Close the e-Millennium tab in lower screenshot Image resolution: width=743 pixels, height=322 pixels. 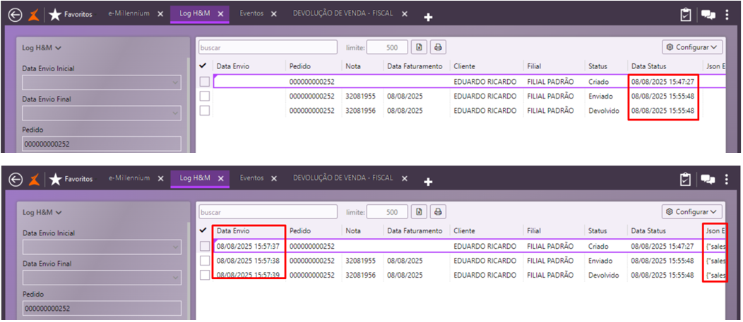160,179
